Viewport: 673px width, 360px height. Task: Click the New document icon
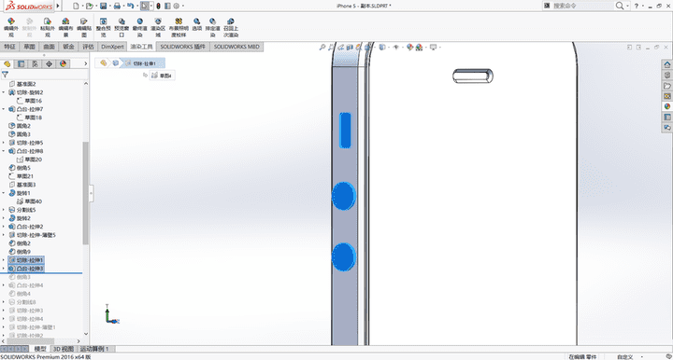(x=76, y=6)
